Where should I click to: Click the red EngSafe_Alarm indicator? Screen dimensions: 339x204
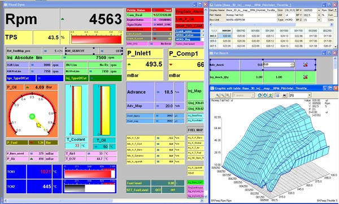pyautogui.click(x=189, y=12)
